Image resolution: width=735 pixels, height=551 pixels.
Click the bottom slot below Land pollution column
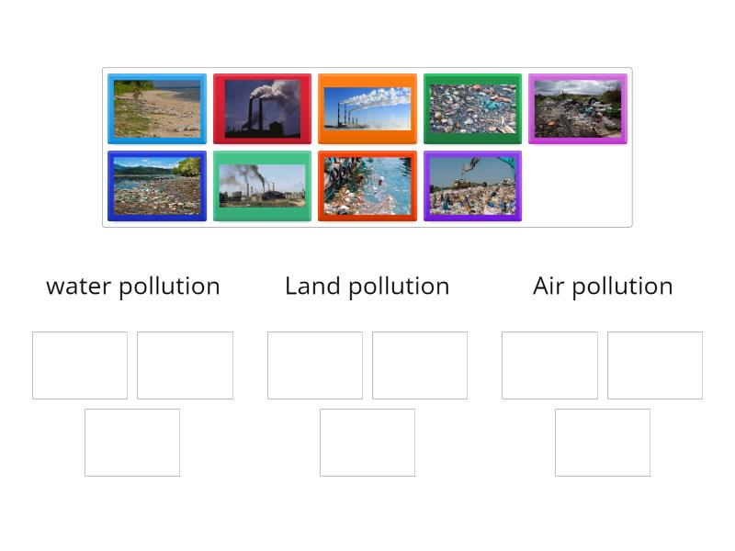click(x=367, y=442)
